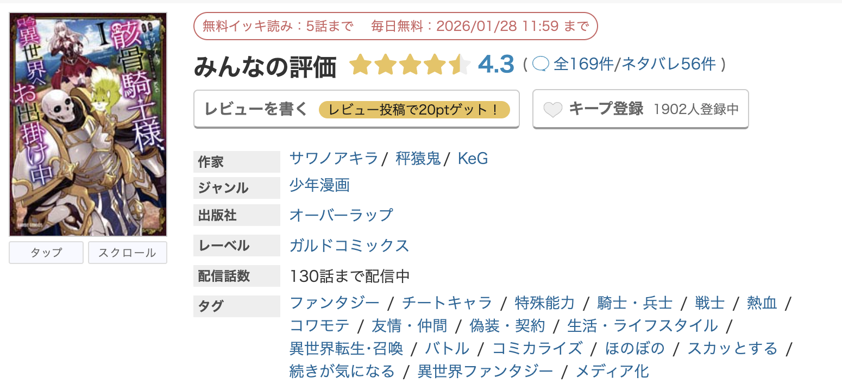Screen dimensions: 842x390
Task: Select the スクロール reading mode button
Action: coord(128,253)
